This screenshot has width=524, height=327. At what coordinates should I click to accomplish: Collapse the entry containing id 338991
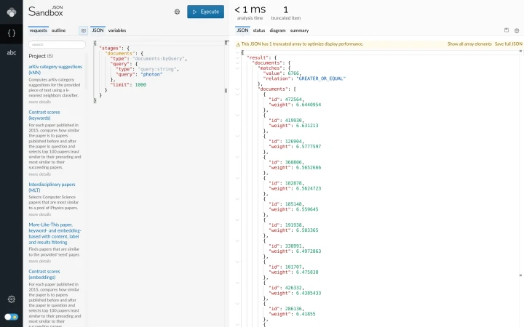point(237,241)
